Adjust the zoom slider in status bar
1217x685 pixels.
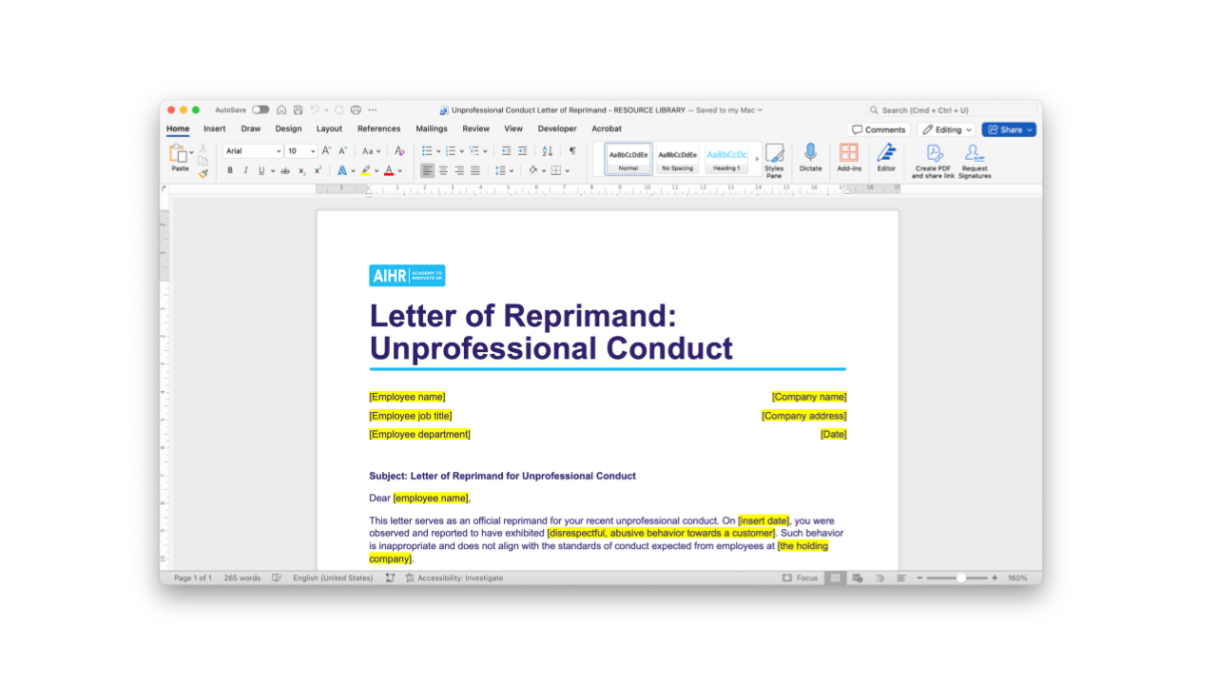coord(960,578)
